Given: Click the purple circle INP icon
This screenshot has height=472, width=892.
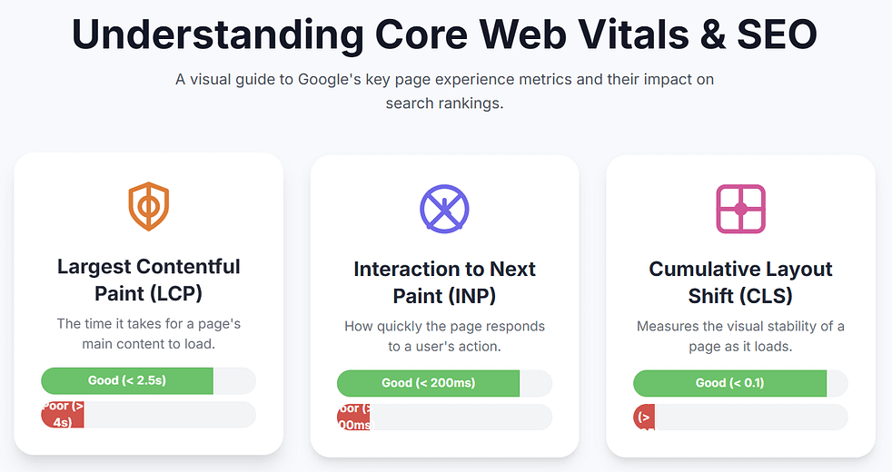Looking at the screenshot, I should 444,208.
